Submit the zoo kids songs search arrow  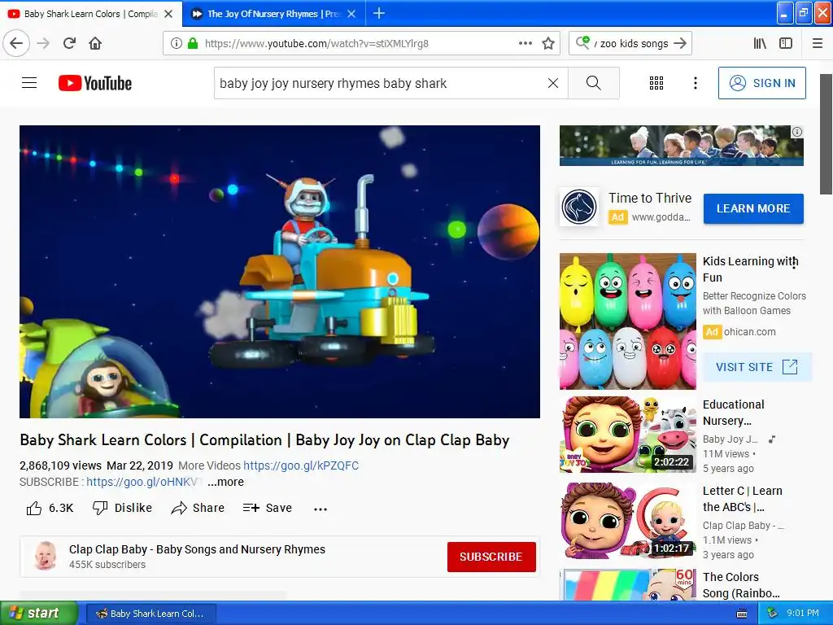point(680,43)
